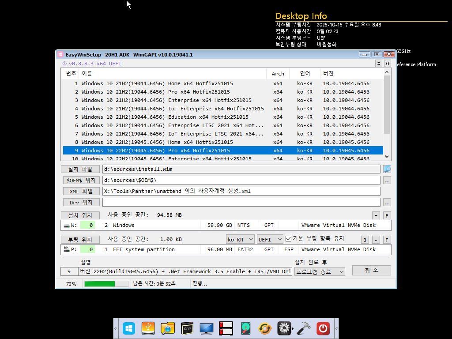Click the info icon next to v0.8.8.3
This screenshot has height=339, width=452.
[64, 64]
